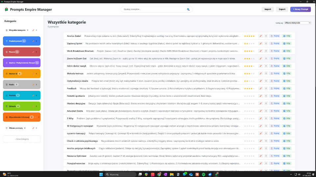Click the drag handle icon on the Nauka category
The width and height of the screenshot is (316, 177).
[x=7, y=85]
